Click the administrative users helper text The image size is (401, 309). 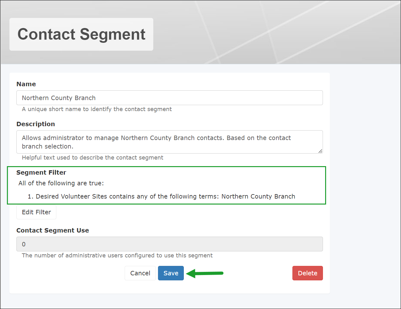click(117, 255)
